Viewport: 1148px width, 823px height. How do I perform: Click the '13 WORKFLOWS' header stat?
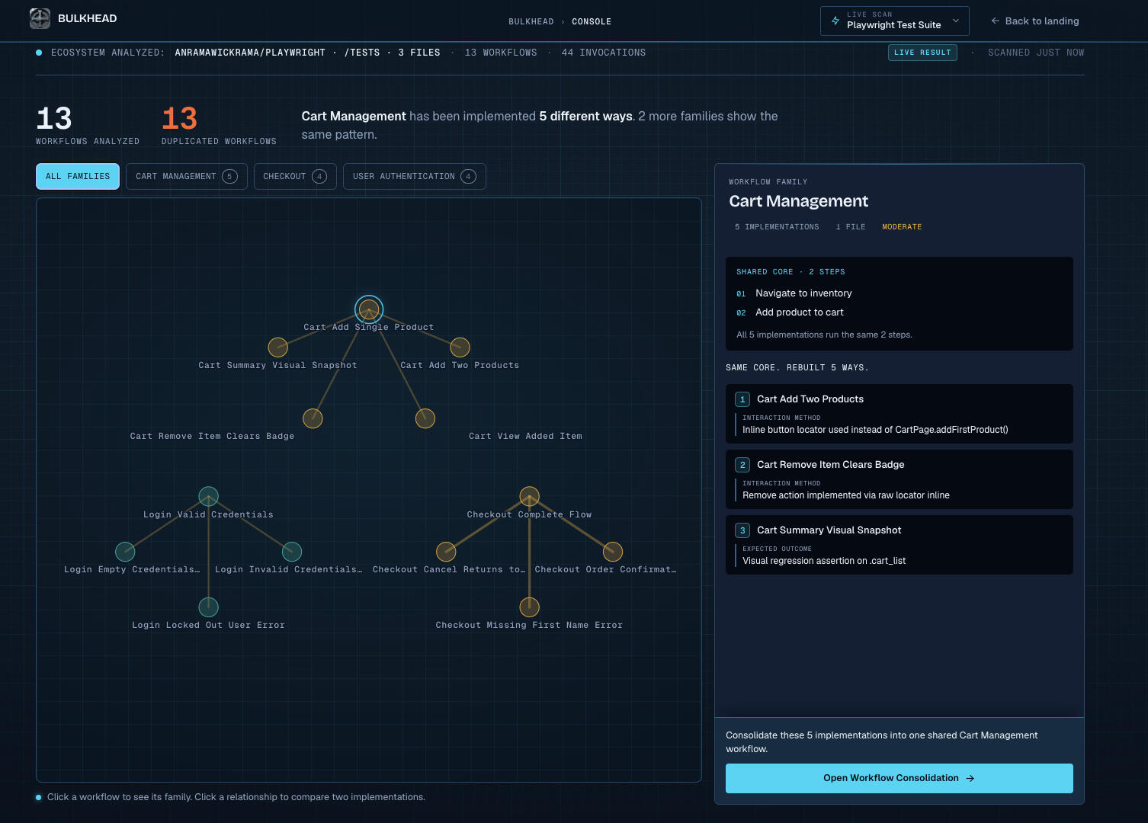(501, 53)
